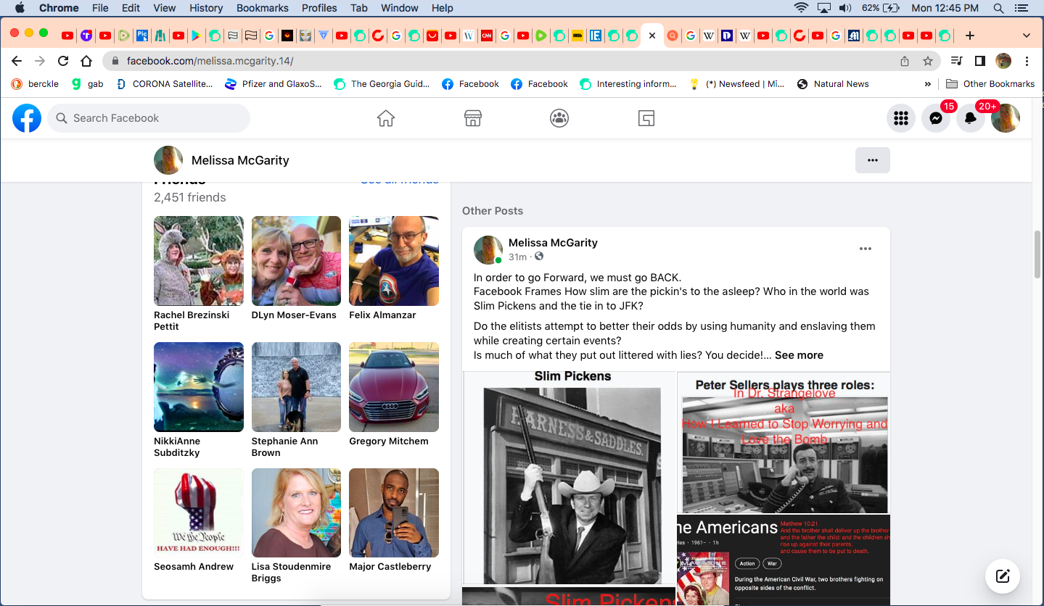Open the macOS Control Center icon
Screen dimensions: 1044x606
click(x=1022, y=8)
